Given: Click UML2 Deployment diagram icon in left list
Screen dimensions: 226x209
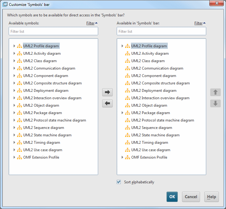Looking at the screenshot, I should coord(20,91).
